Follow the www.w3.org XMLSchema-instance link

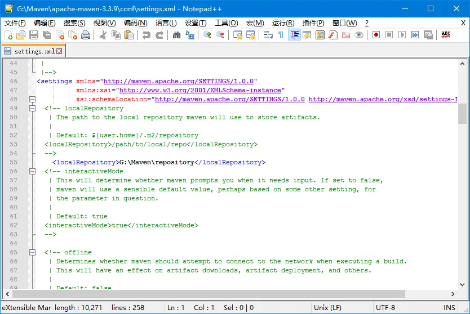pyautogui.click(x=200, y=90)
